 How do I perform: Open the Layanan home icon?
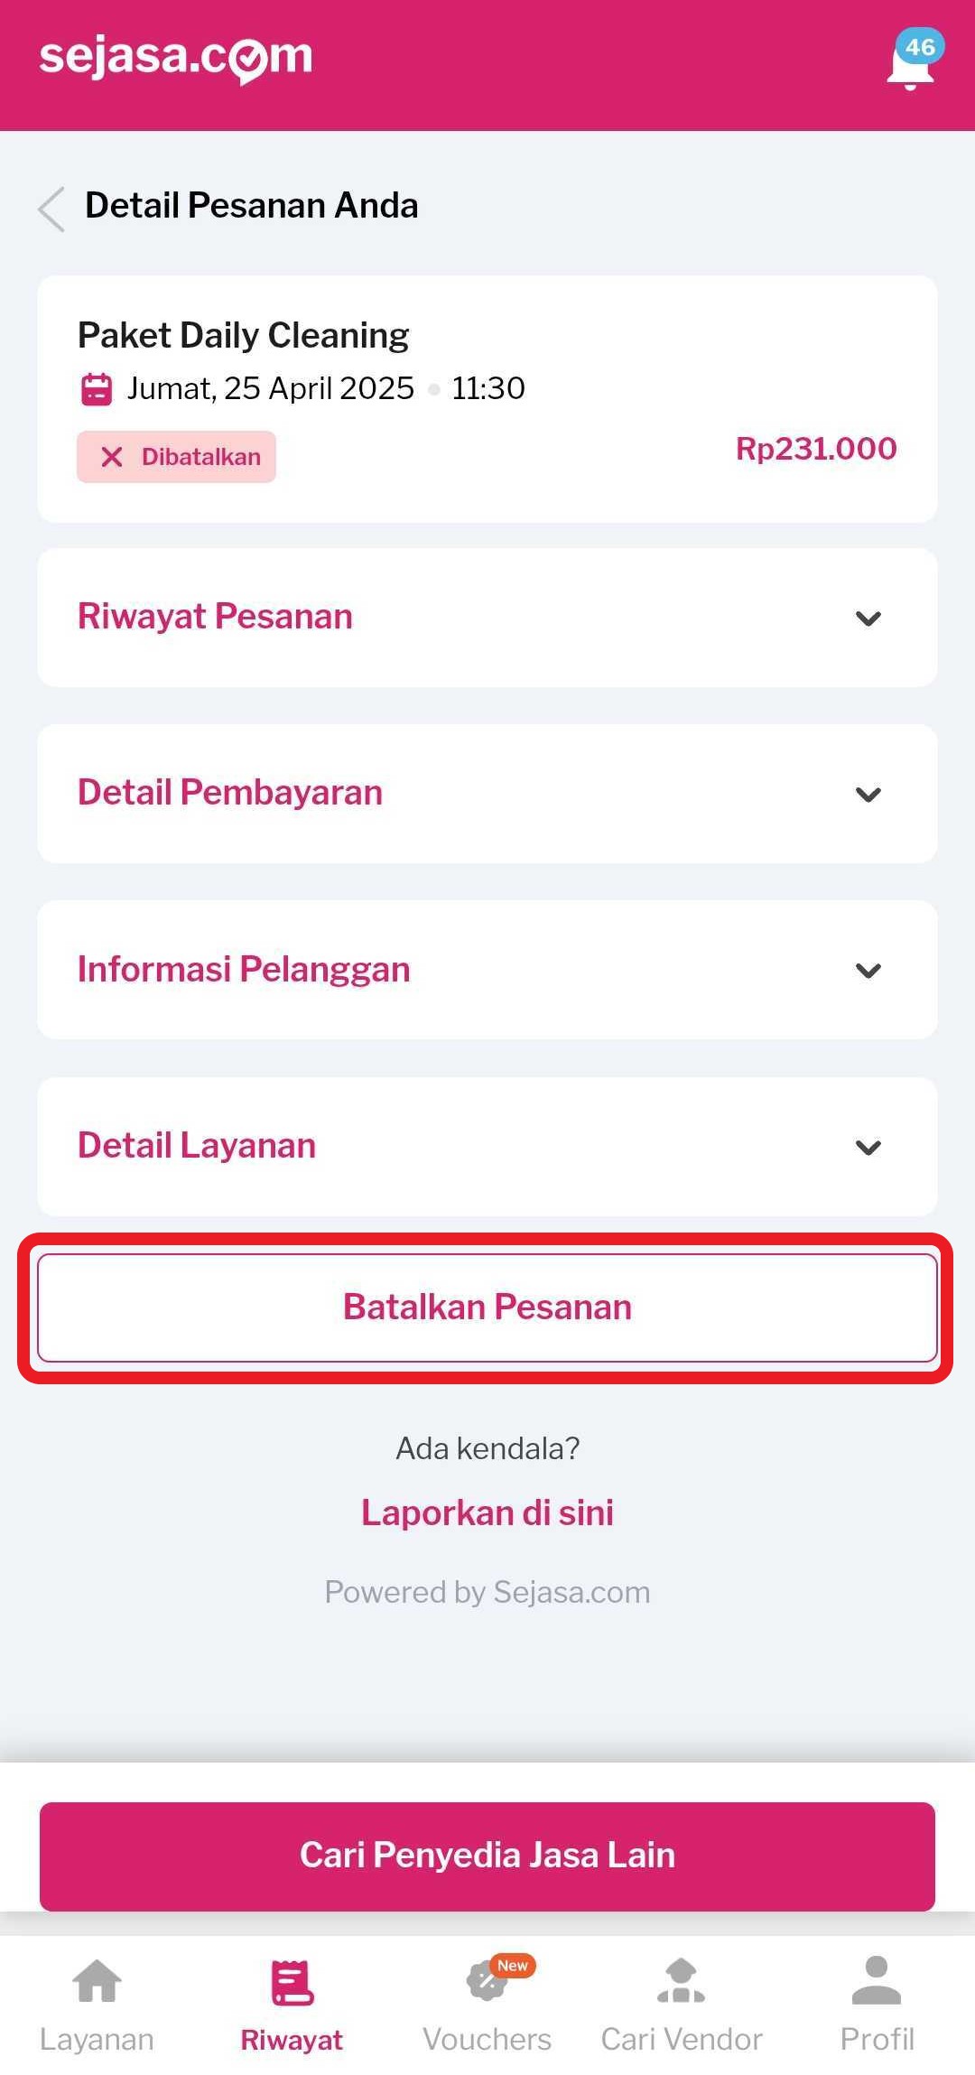(x=97, y=1982)
